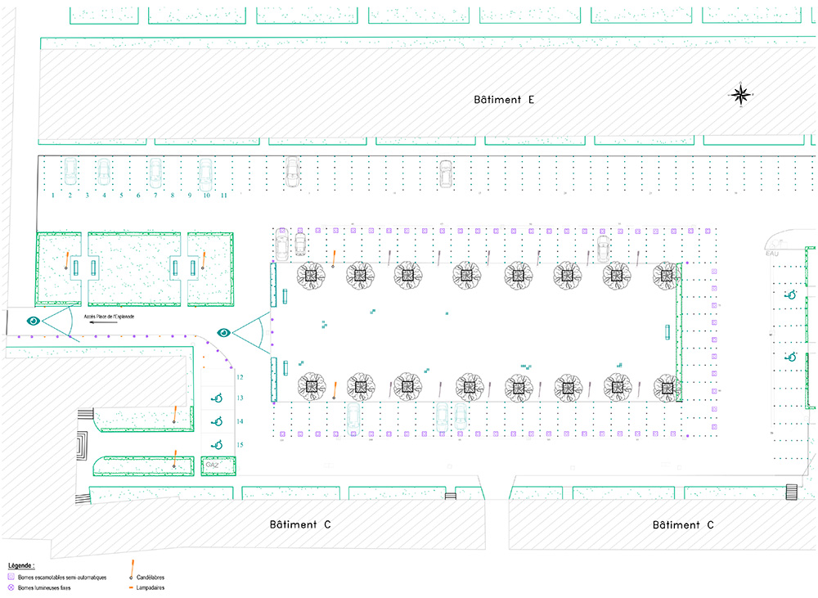This screenshot has width=818, height=598.
Task: Click the black arrow under the access label
Action: (102, 323)
